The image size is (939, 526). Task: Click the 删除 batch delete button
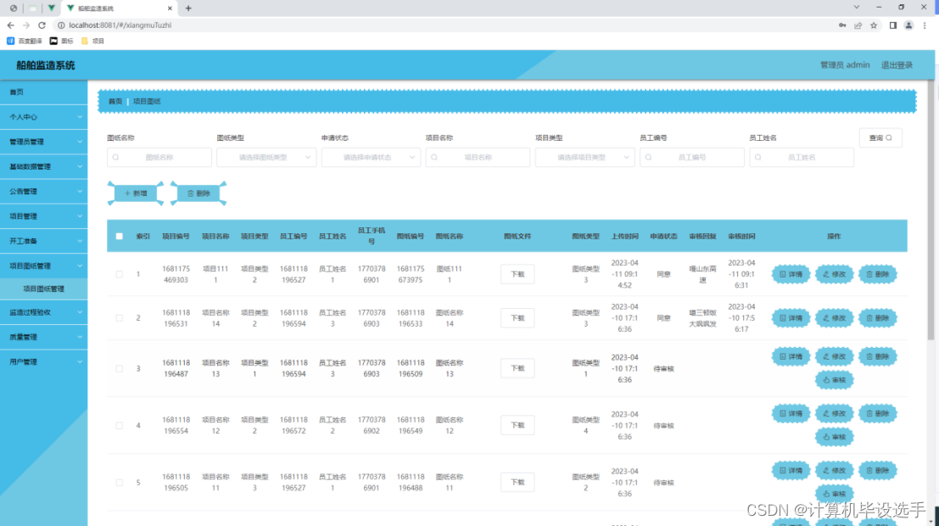198,193
